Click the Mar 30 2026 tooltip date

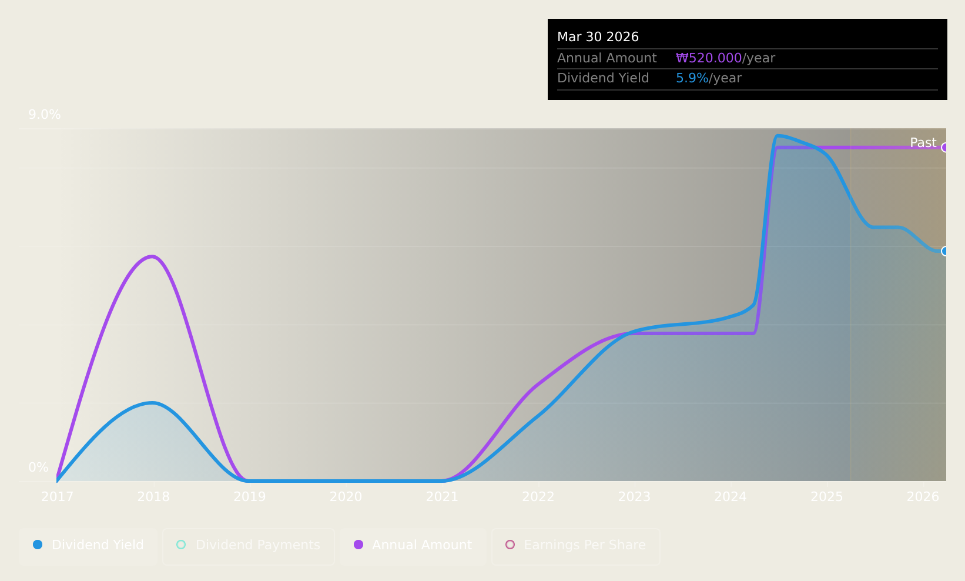coord(598,37)
